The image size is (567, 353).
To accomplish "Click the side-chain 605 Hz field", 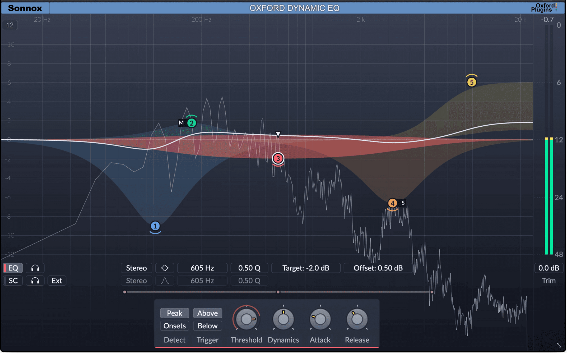I will 202,281.
